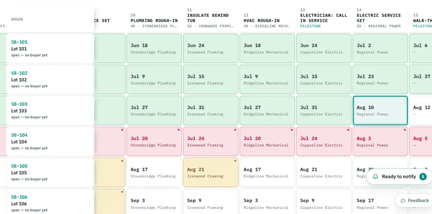Click red dot on SB-104 Plumbing Rough-In cell
Image resolution: width=432 pixels, height=214 pixels.
tap(179, 130)
